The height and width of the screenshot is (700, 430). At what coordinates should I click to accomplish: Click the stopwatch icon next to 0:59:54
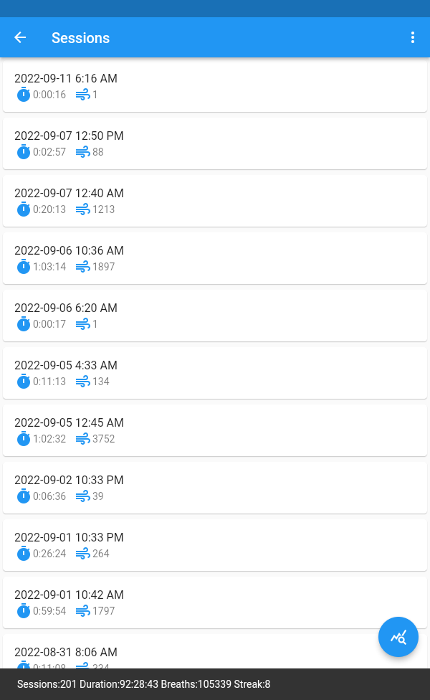coord(24,611)
